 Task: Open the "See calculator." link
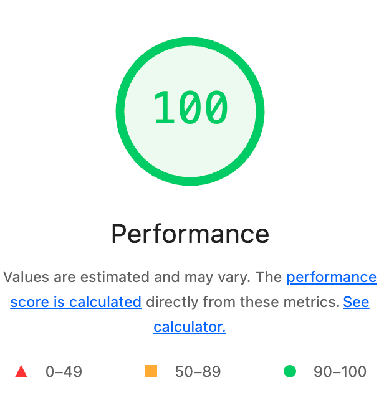(356, 303)
